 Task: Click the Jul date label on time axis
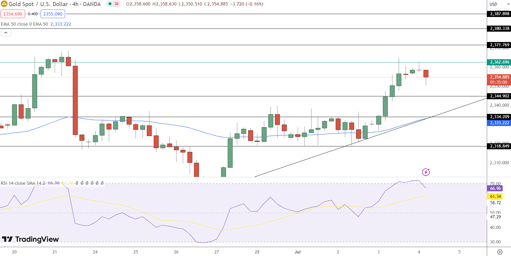pyautogui.click(x=297, y=252)
